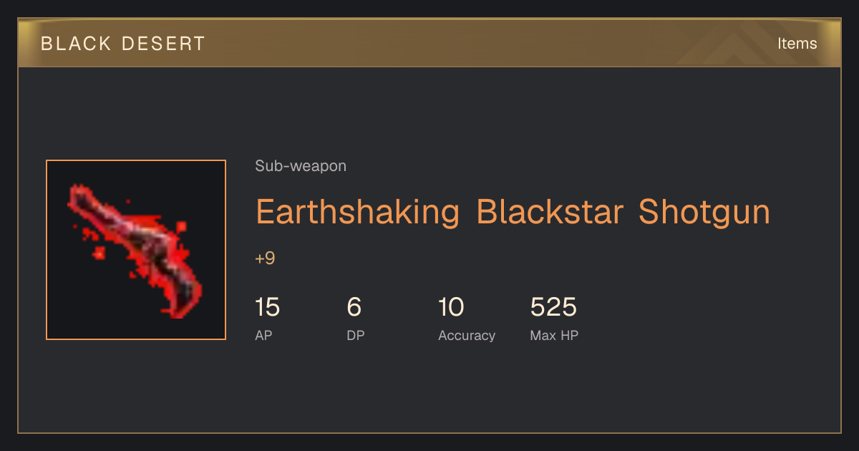The height and width of the screenshot is (451, 859).
Task: Click the empty dark card area below stats
Action: pos(429,390)
